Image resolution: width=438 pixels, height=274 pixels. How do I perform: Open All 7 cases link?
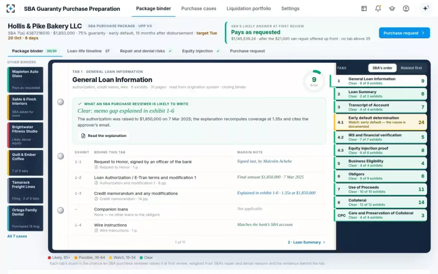point(17,236)
